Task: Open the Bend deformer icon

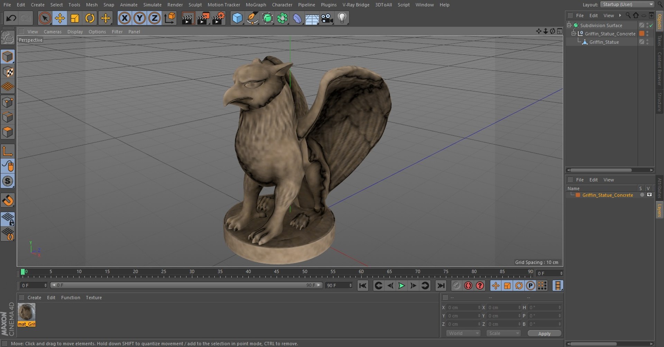Action: click(x=297, y=18)
